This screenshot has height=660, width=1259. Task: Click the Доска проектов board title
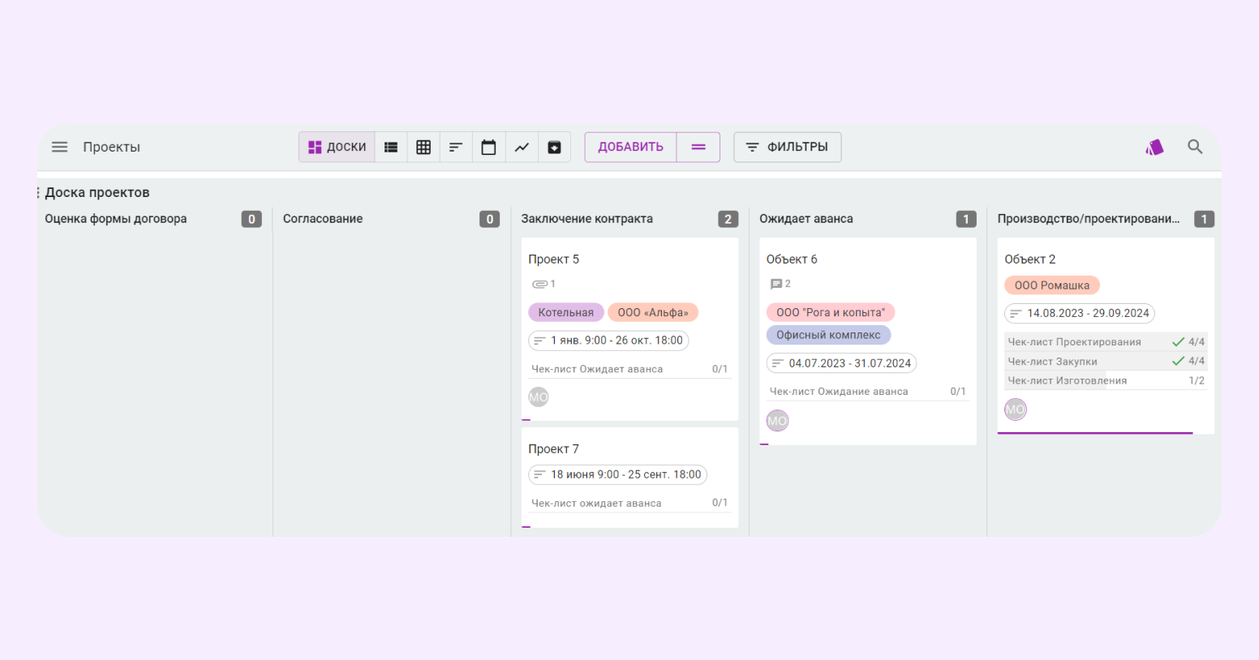[97, 192]
